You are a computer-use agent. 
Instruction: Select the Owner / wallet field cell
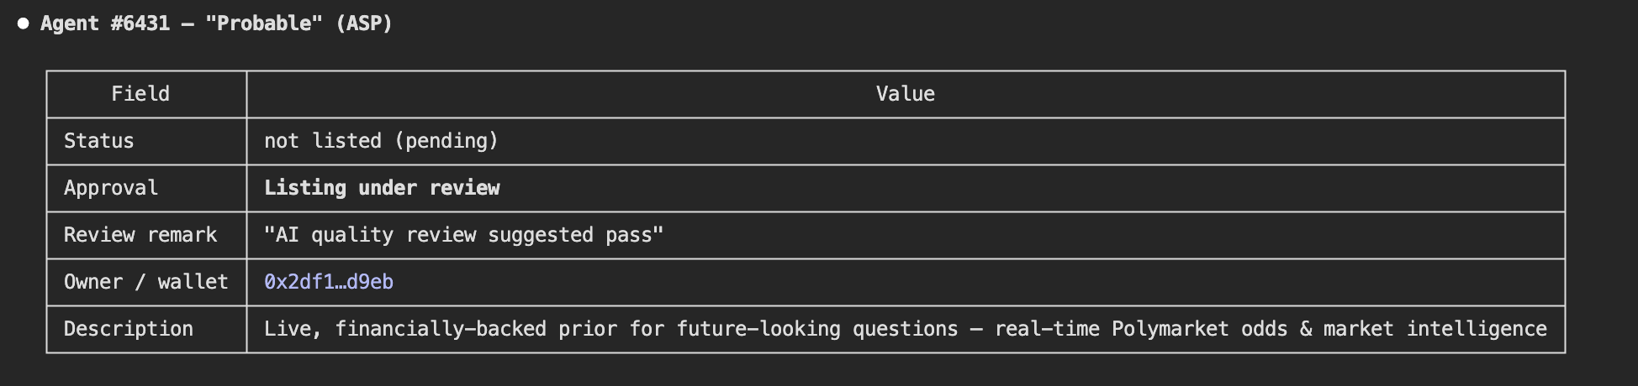(x=146, y=282)
